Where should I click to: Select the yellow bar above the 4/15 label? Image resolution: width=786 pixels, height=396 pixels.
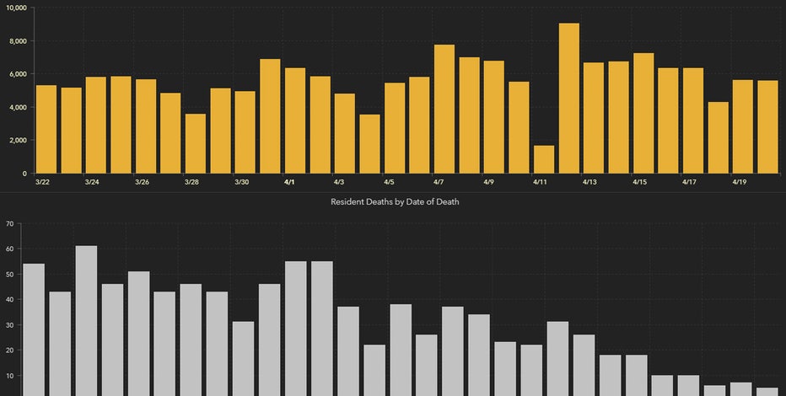point(643,113)
